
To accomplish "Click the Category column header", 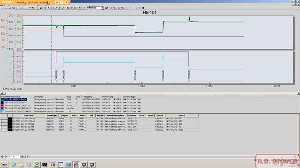I will click(x=64, y=115).
